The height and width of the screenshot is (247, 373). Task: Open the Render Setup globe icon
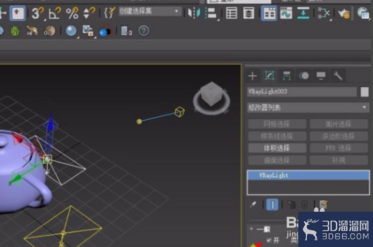click(363, 13)
